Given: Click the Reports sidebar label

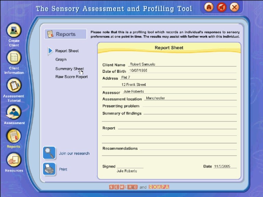Looking at the screenshot, I should (14, 147).
